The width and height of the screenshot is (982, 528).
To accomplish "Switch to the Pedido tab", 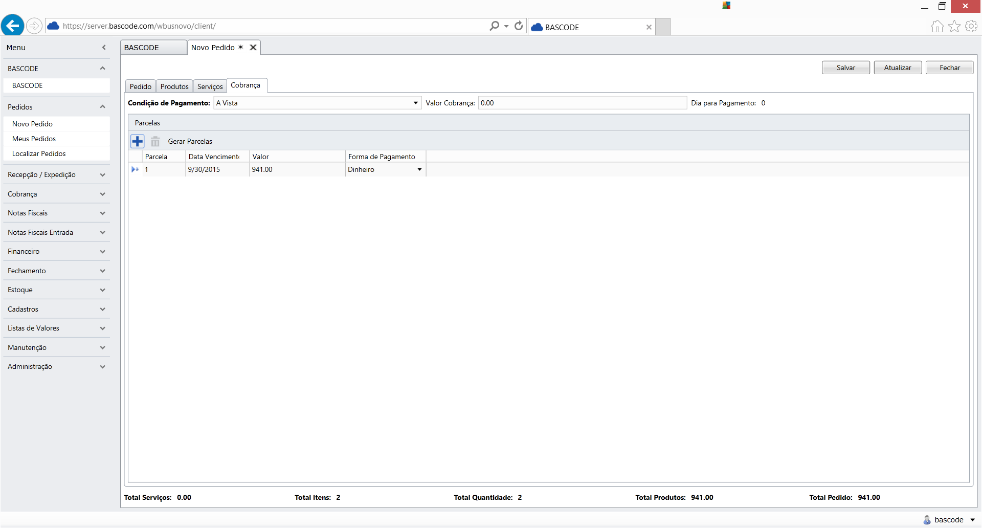I will [x=141, y=86].
